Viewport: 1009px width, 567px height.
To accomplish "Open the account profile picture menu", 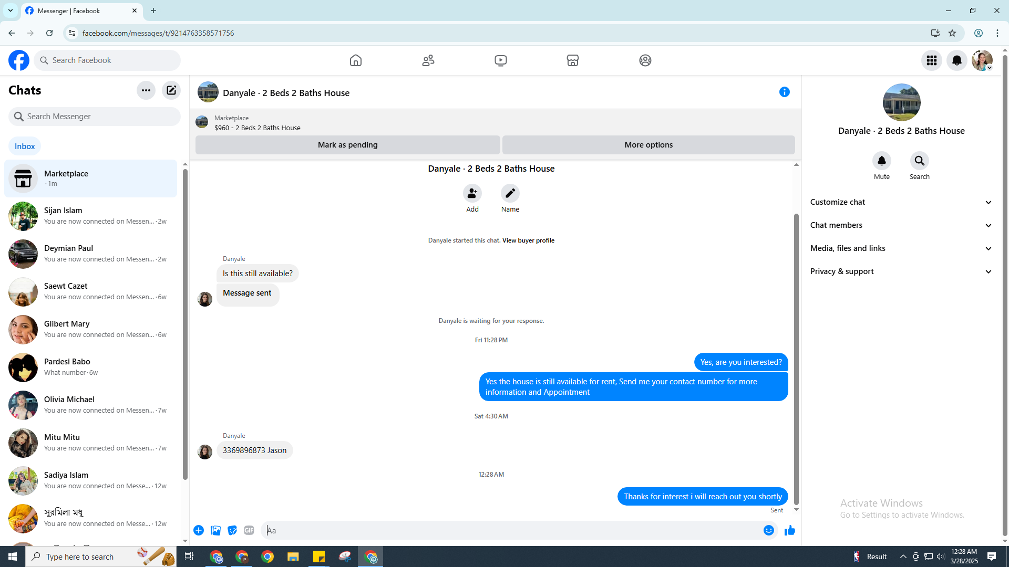I will point(982,60).
